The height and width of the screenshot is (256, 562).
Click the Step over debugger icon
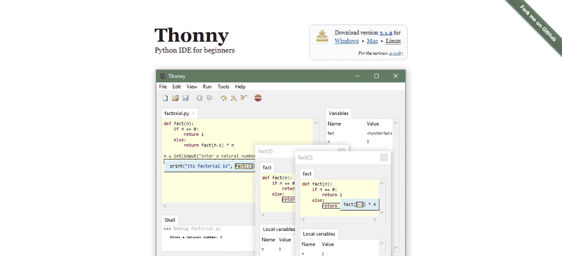coord(224,98)
